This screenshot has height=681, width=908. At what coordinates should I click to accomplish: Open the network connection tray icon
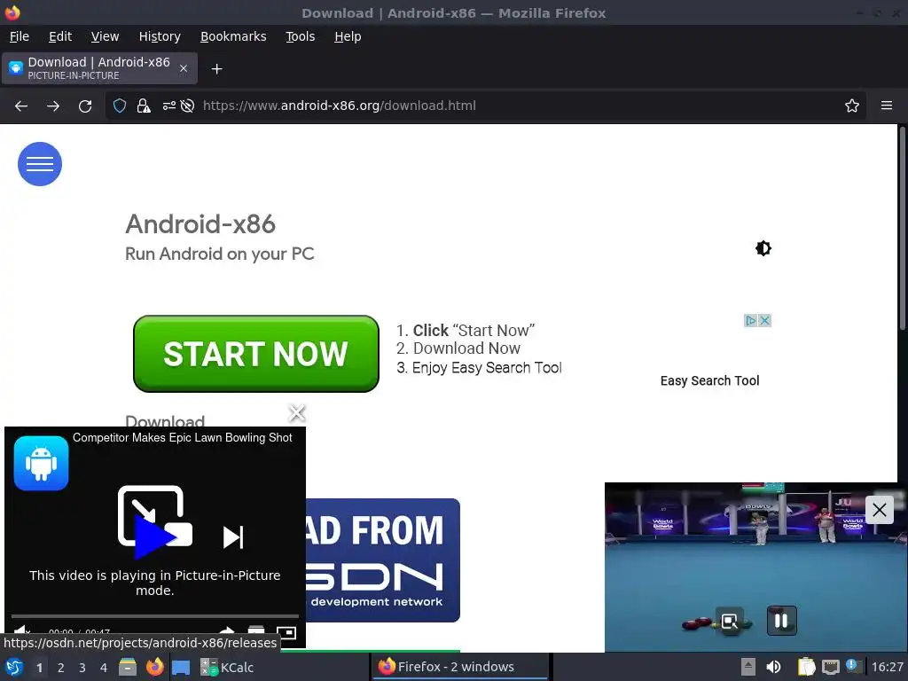[830, 667]
